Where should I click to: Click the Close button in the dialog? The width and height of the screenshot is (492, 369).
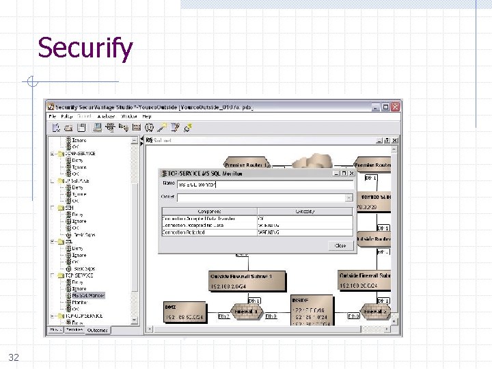pyautogui.click(x=340, y=246)
